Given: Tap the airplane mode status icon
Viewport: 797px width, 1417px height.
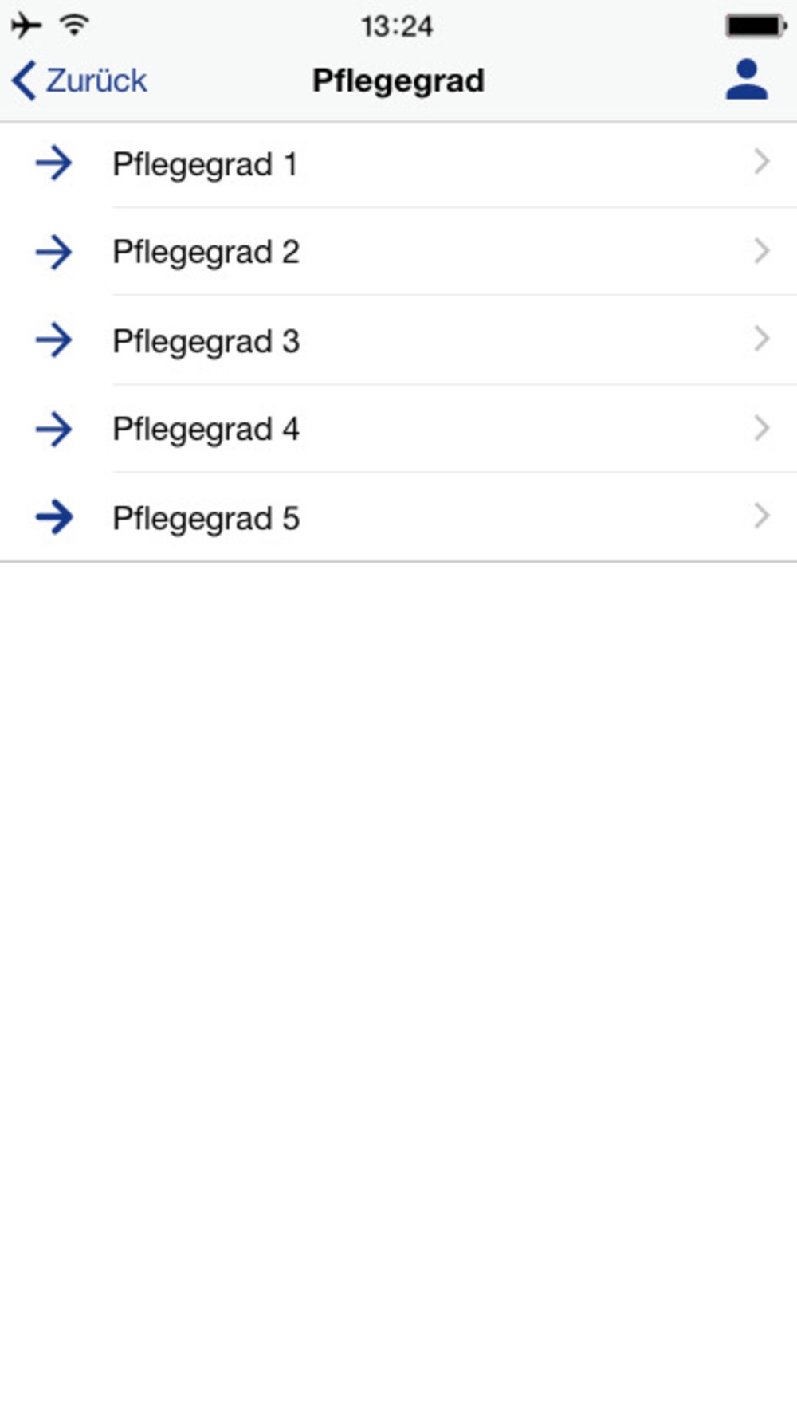Looking at the screenshot, I should [26, 26].
